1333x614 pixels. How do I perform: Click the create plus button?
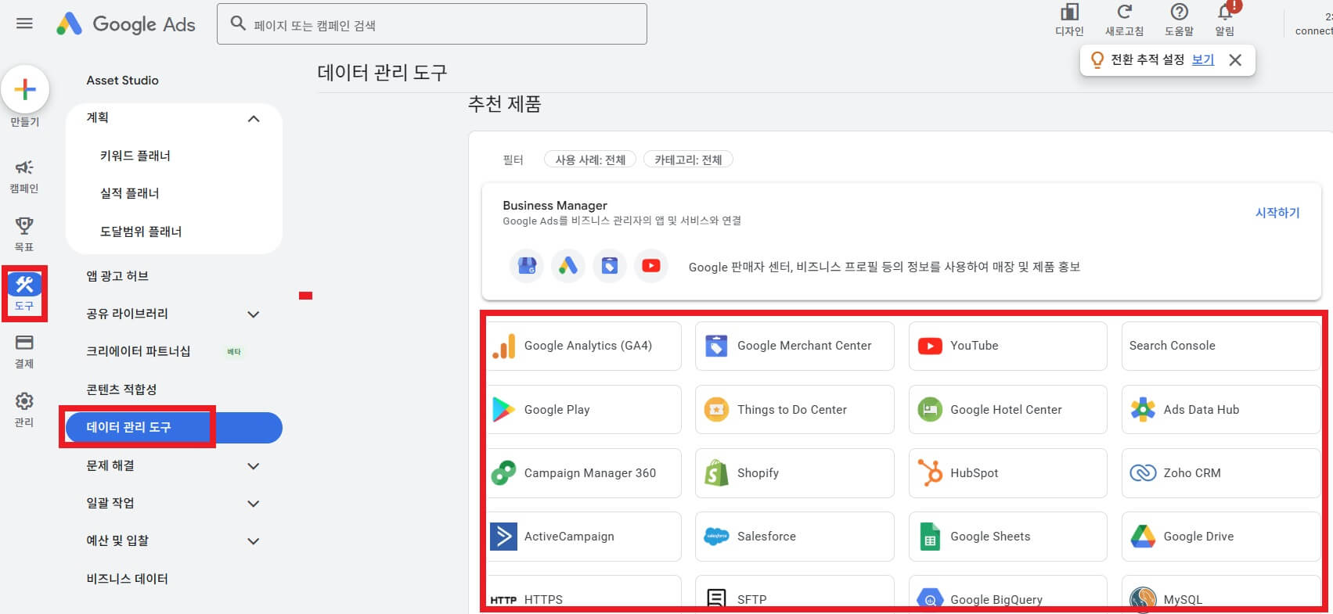pyautogui.click(x=25, y=89)
